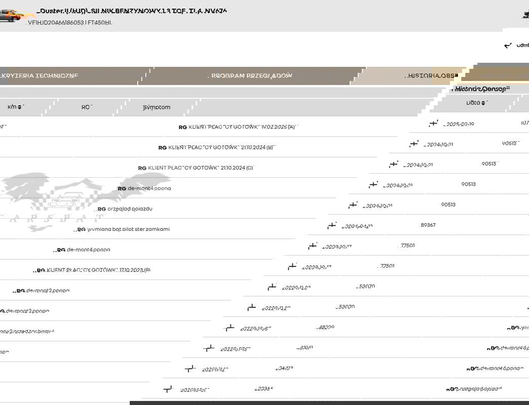Image resolution: width=529 pixels, height=405 pixels.
Task: Sort the table by km column arrows
Action: click(20, 107)
